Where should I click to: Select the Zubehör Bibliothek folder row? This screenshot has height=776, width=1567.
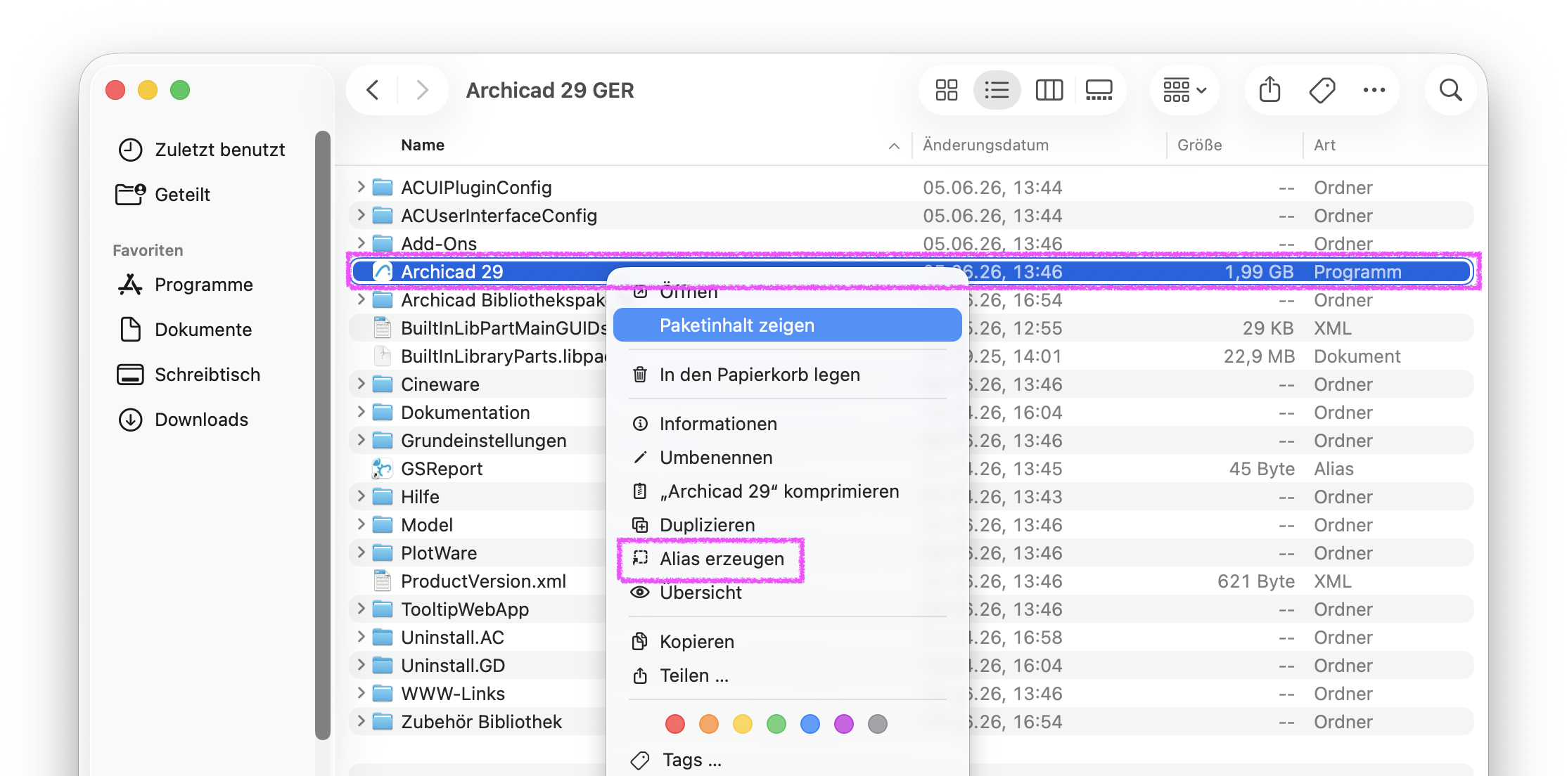(911, 721)
